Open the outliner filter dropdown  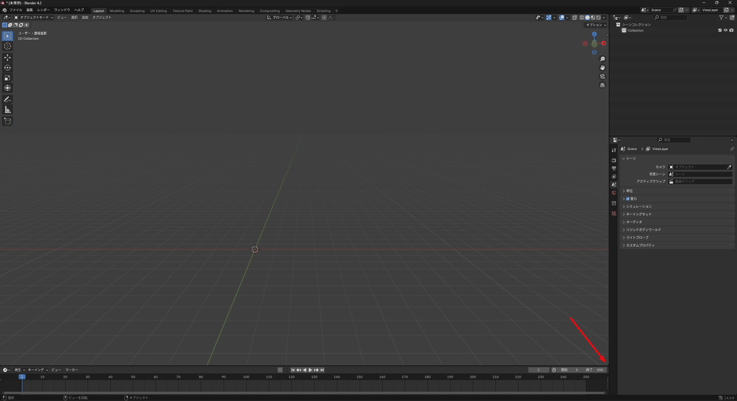pos(723,18)
